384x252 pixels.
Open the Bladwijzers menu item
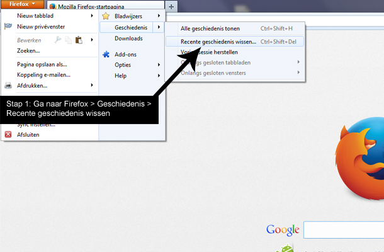pyautogui.click(x=128, y=16)
